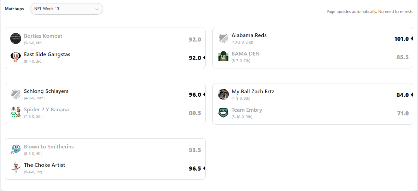Open the Spider 2 Y Banana team link

pyautogui.click(x=46, y=110)
